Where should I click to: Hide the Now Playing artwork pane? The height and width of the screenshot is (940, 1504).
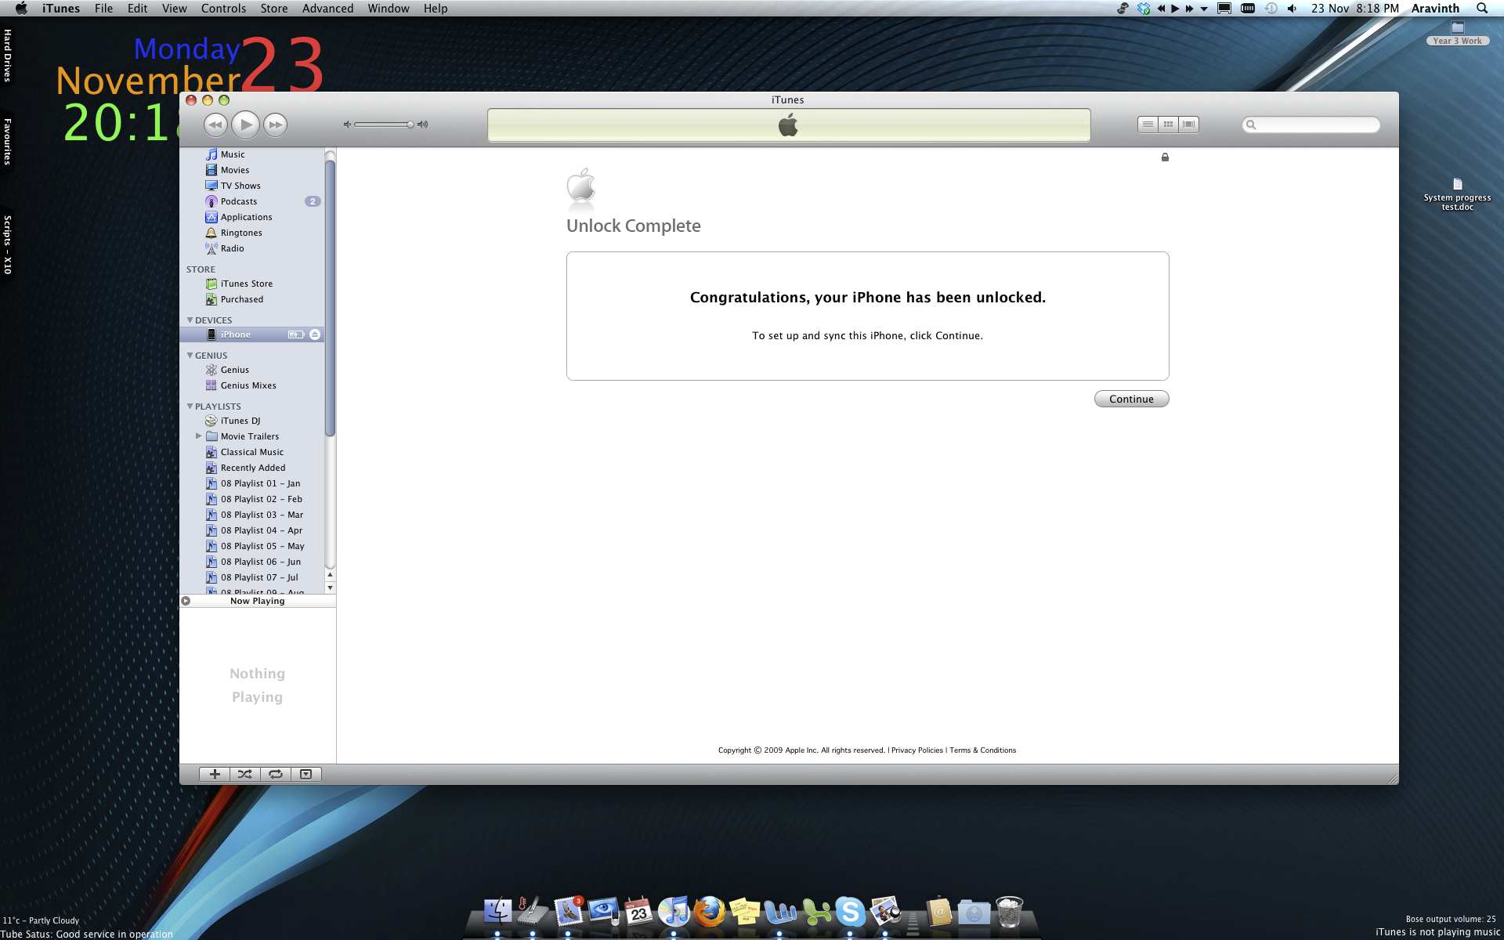305,774
